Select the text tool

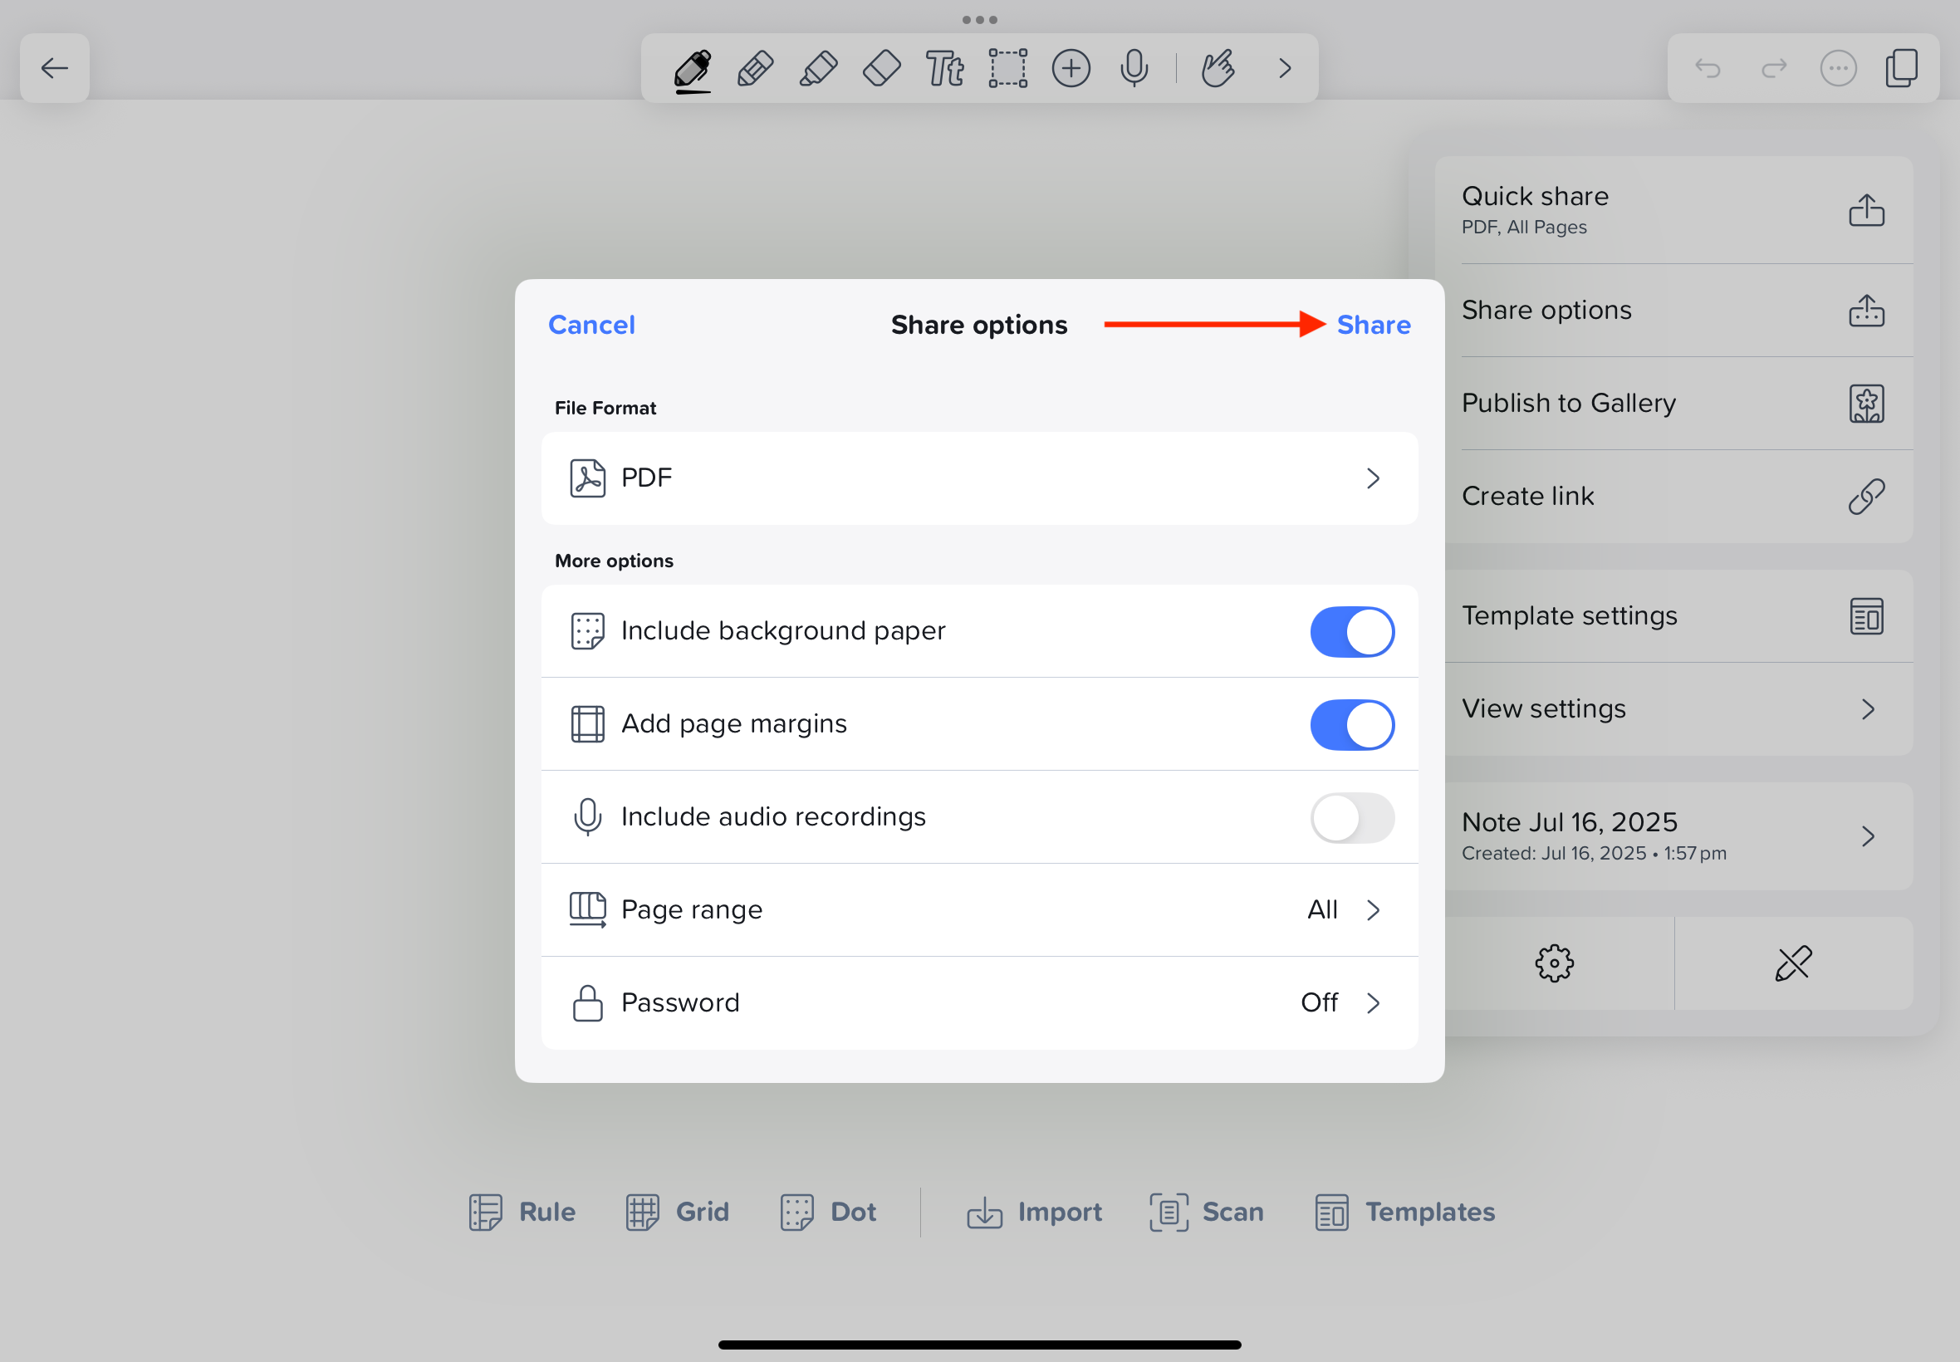944,68
